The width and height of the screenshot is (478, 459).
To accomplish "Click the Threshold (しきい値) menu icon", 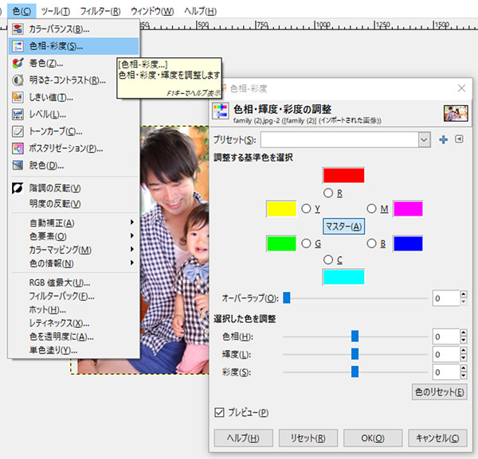I will pyautogui.click(x=17, y=97).
